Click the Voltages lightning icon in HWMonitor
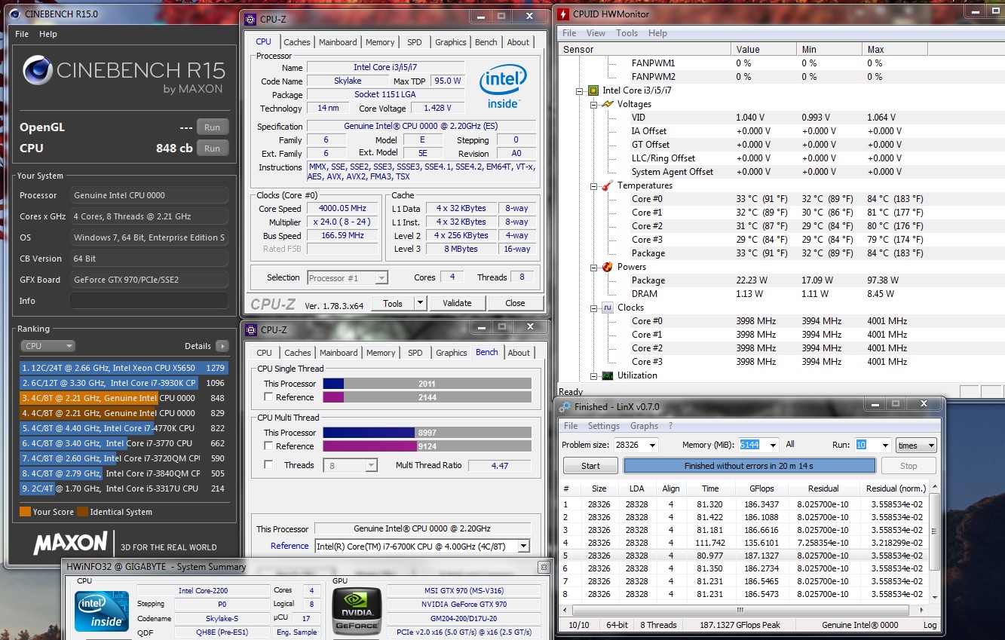This screenshot has width=1005, height=640. [608, 104]
